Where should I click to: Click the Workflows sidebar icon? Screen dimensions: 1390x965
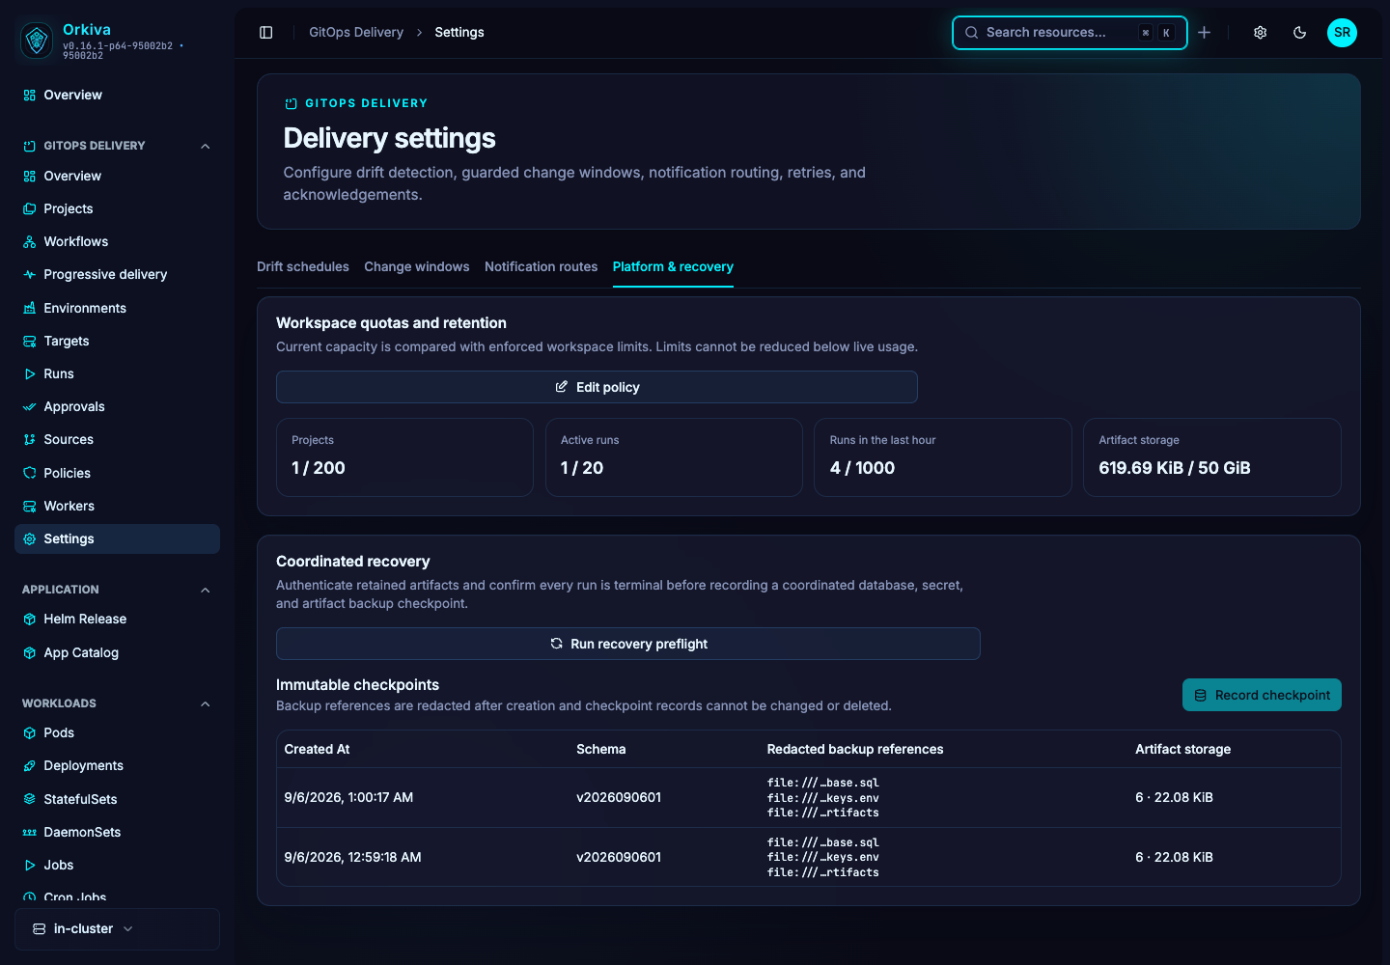coord(30,241)
